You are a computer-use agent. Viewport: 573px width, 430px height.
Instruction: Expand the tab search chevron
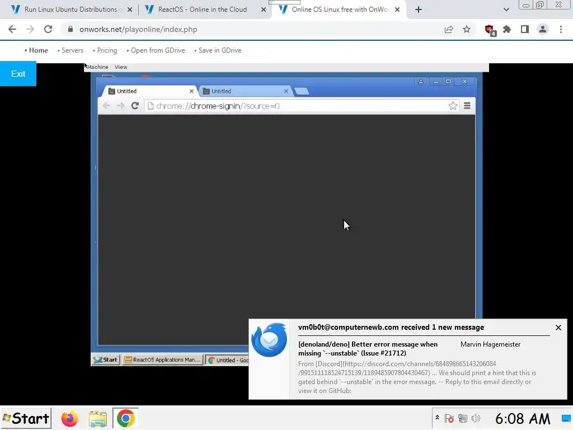coord(506,10)
